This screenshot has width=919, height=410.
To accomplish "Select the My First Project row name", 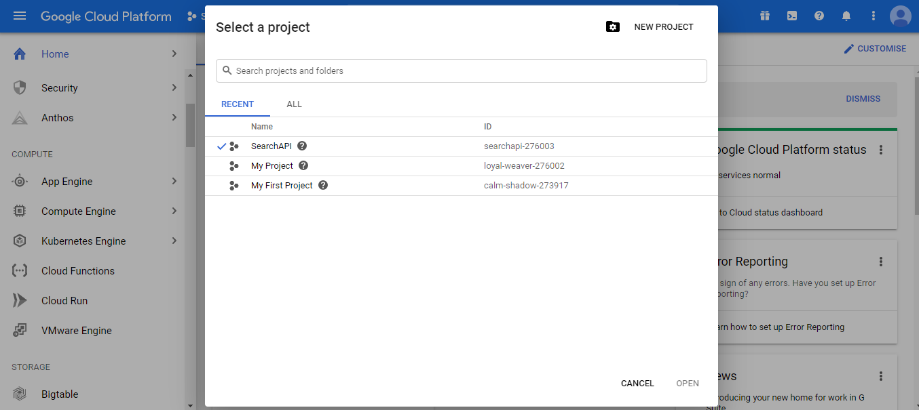I will click(x=282, y=186).
